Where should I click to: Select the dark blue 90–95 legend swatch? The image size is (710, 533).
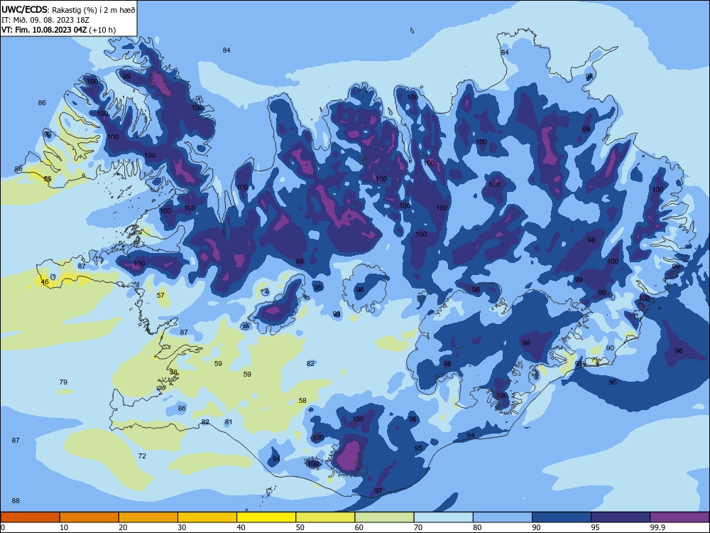tap(562, 517)
